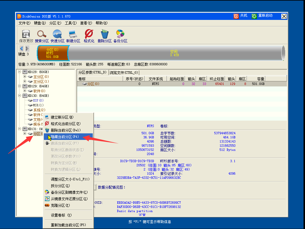The width and height of the screenshot is (305, 229).
Task: Click the Restart (重新启动) icon
Action: (x=254, y=16)
